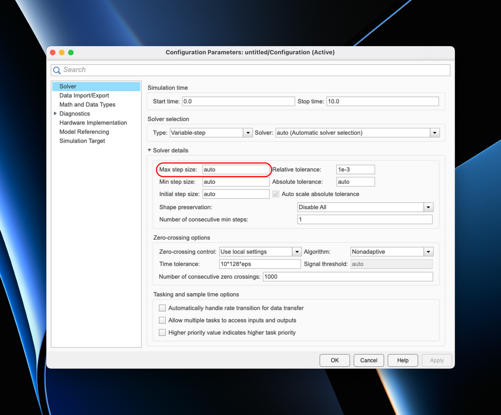Click the search magnifier icon

(x=57, y=70)
